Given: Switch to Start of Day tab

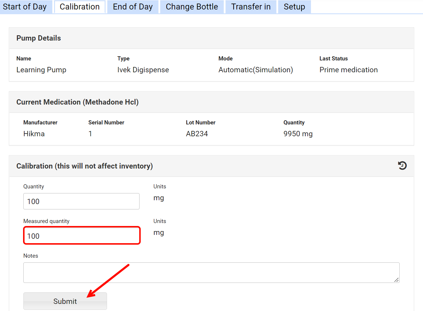Looking at the screenshot, I should 25,7.
